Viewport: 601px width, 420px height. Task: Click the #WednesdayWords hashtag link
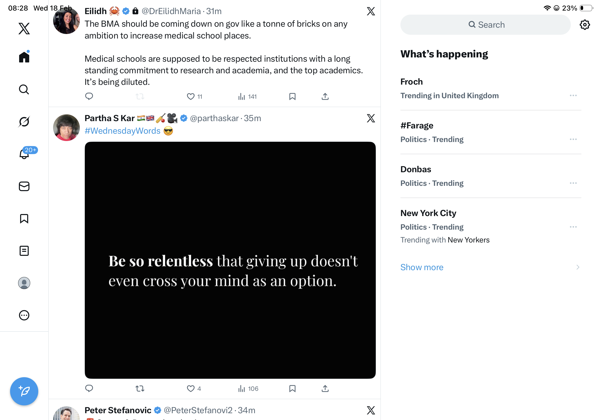[x=123, y=131]
